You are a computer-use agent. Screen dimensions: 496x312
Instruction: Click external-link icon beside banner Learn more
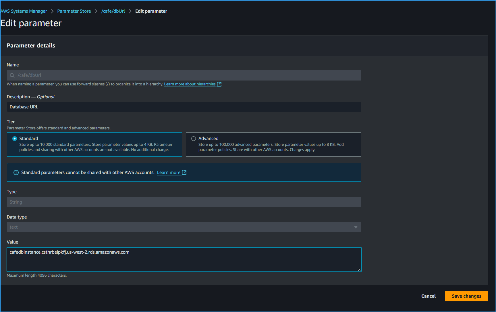[185, 172]
